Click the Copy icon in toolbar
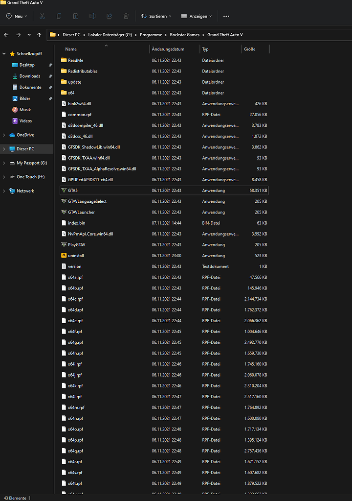352x501 pixels. point(59,16)
